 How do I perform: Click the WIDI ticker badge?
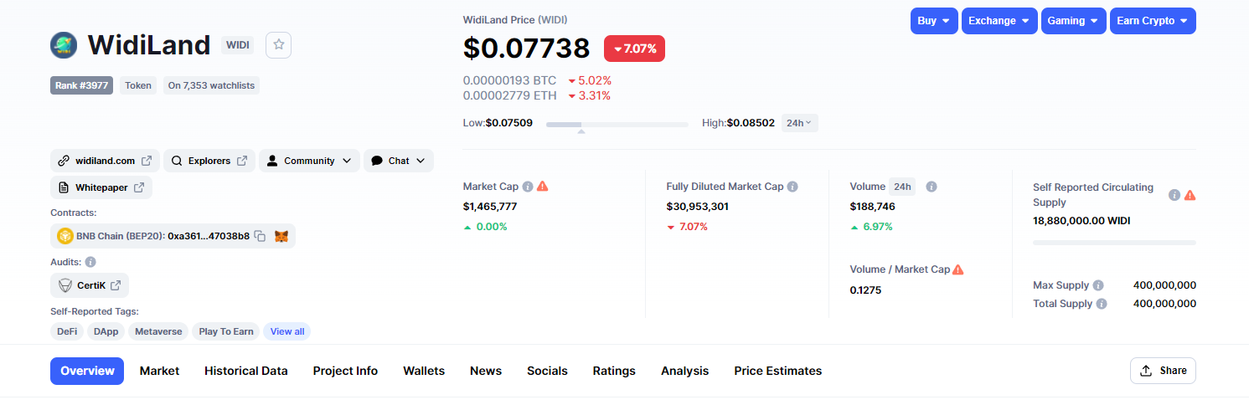[238, 45]
